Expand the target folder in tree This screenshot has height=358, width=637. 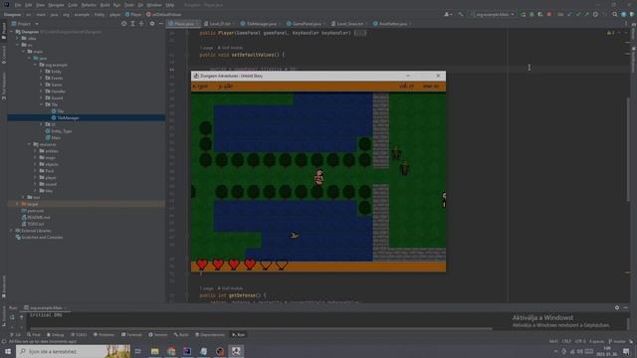tap(18, 204)
